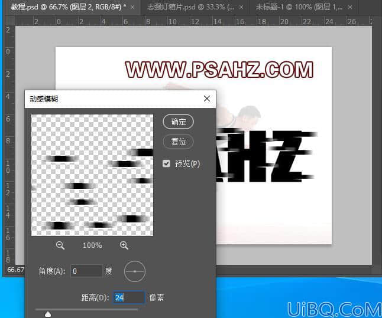
Task: Click the 66.67 zoom level field
Action: pos(15,270)
